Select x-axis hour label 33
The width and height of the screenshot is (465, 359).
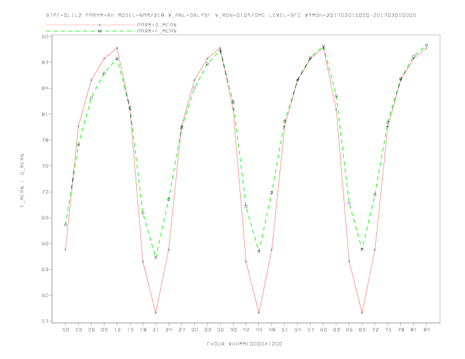pyautogui.click(x=207, y=330)
